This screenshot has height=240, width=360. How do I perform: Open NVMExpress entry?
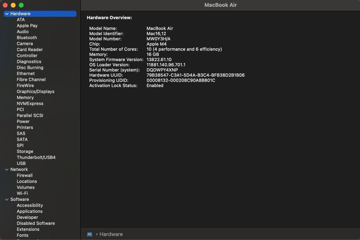(30, 103)
